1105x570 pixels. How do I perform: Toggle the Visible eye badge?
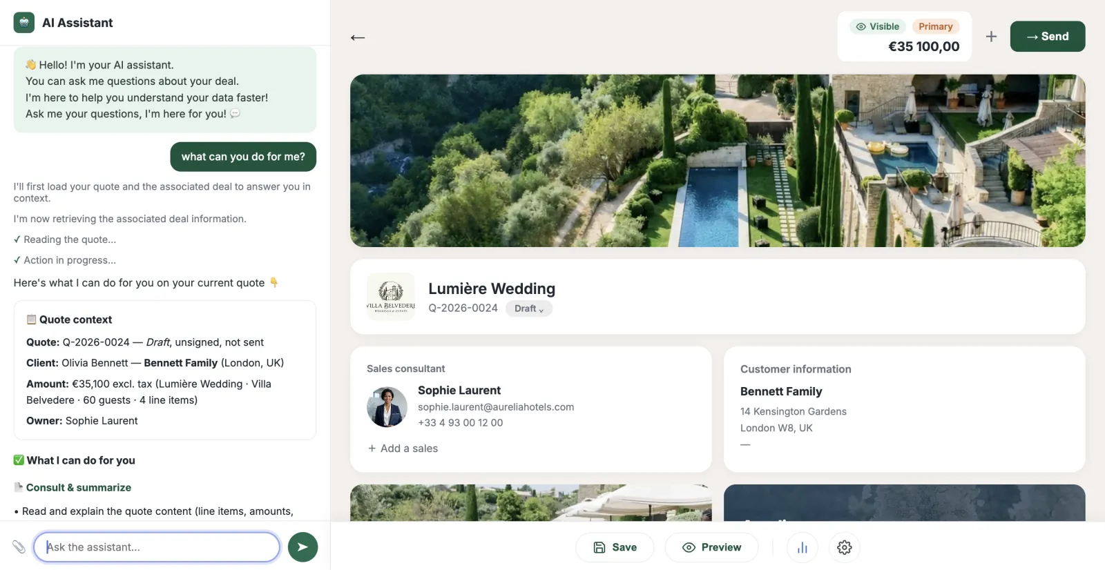click(x=878, y=26)
